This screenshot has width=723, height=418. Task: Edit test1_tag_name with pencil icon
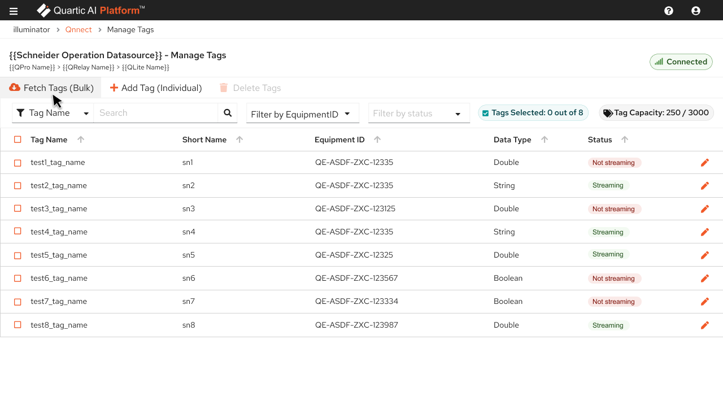[705, 163]
